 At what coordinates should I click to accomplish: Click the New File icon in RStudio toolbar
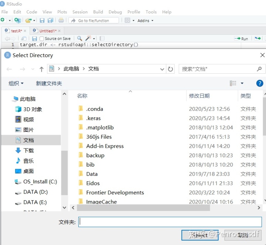click(x=3, y=20)
